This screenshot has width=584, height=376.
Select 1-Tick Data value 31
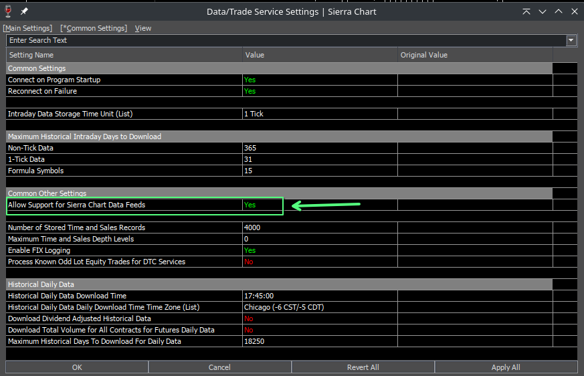tap(320, 159)
